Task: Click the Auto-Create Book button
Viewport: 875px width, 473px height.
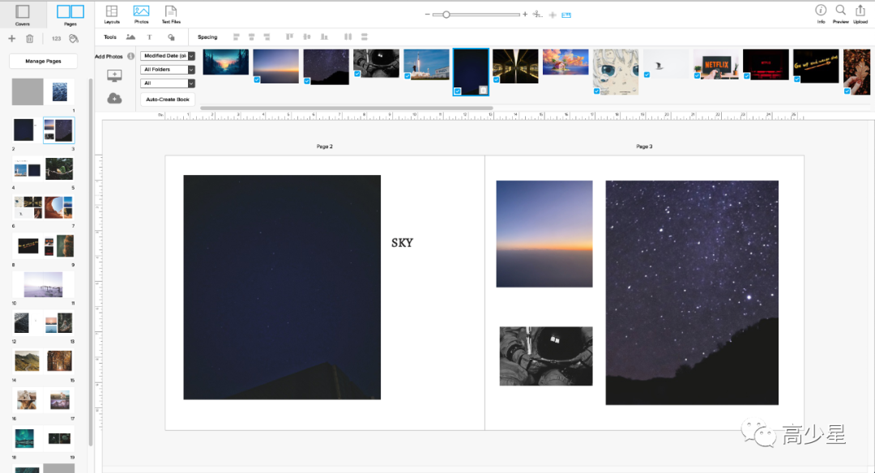Action: coord(168,100)
